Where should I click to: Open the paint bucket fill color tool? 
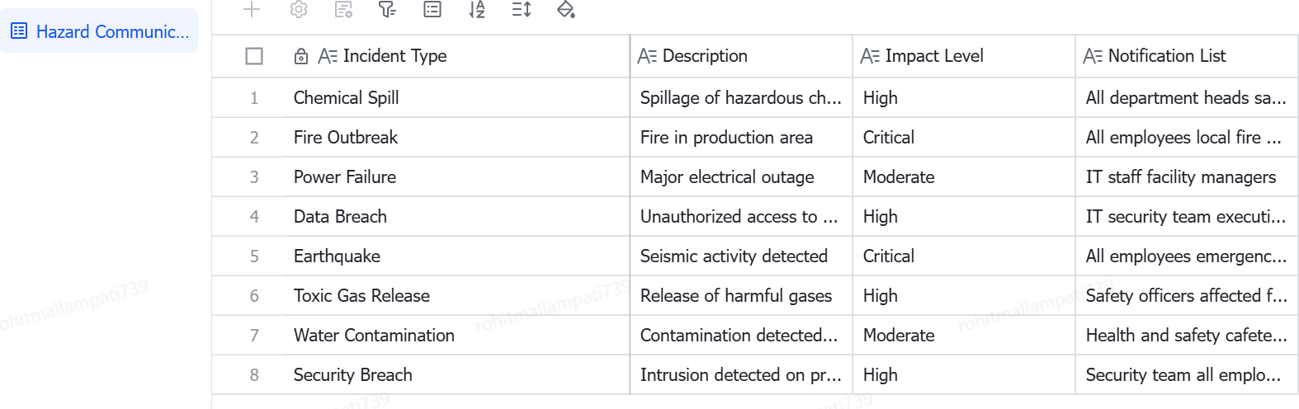click(x=566, y=9)
